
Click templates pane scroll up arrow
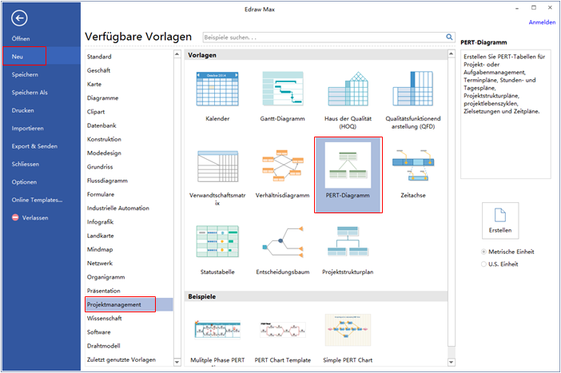452,54
